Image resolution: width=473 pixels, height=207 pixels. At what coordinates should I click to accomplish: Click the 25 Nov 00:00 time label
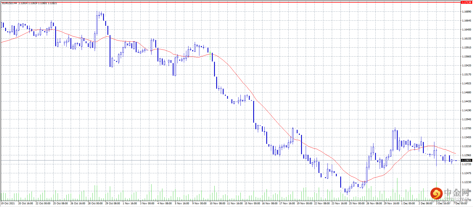[357, 203]
